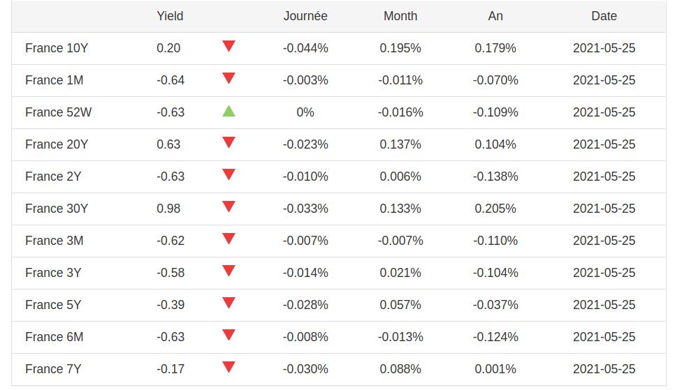682x390 pixels.
Task: Click the red down arrow for France 20Y
Action: pyautogui.click(x=228, y=143)
